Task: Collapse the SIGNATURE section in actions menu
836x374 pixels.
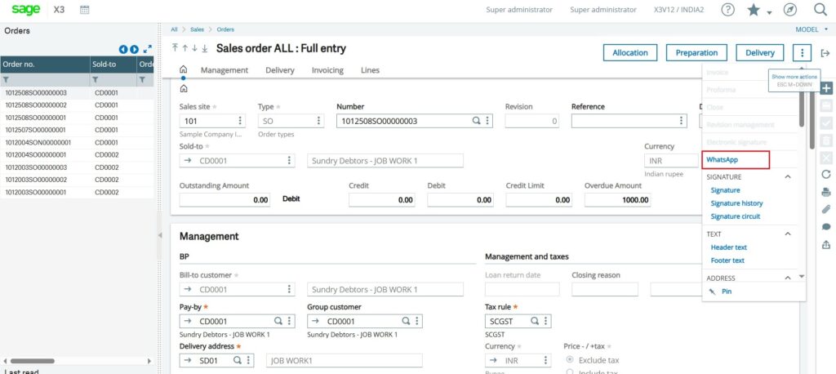Action: [788, 176]
